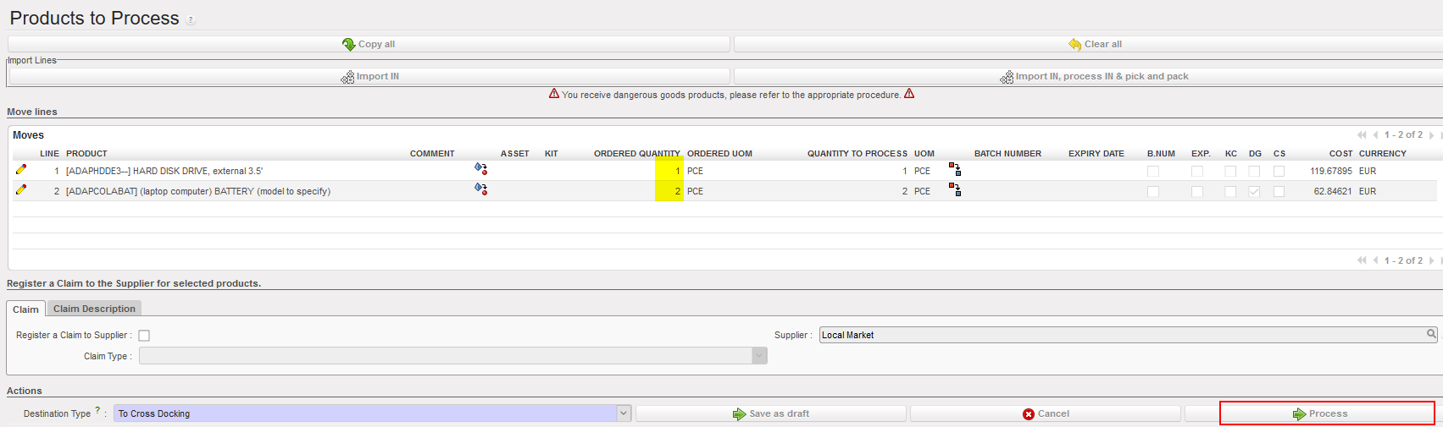Sort by the BATCH NUMBER column header
Viewport: 1443px width, 427px height.
click(x=1007, y=154)
